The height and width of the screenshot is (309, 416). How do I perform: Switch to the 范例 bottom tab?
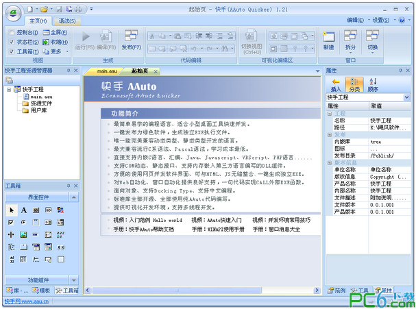pyautogui.click(x=337, y=291)
